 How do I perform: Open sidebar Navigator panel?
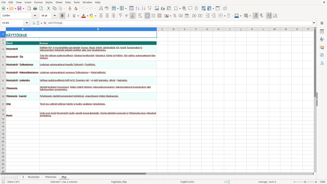[322, 55]
